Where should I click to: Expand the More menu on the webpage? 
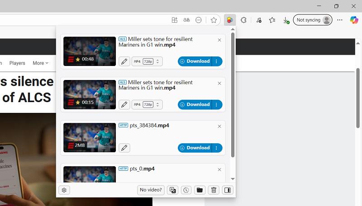[40, 63]
